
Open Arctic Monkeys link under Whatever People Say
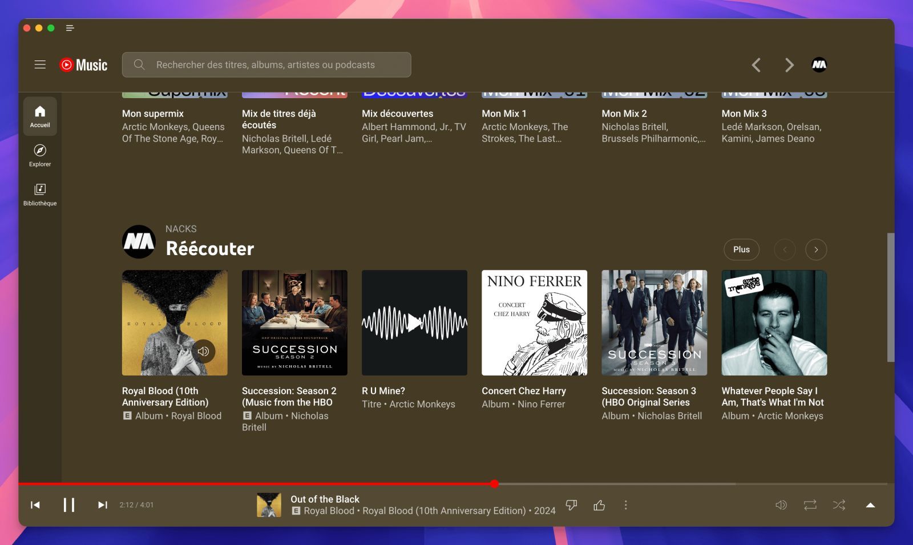[x=790, y=416]
